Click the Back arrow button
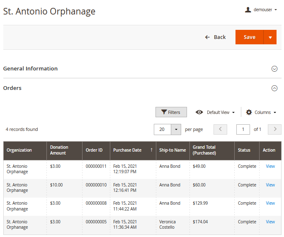284x237 pixels. click(x=215, y=37)
